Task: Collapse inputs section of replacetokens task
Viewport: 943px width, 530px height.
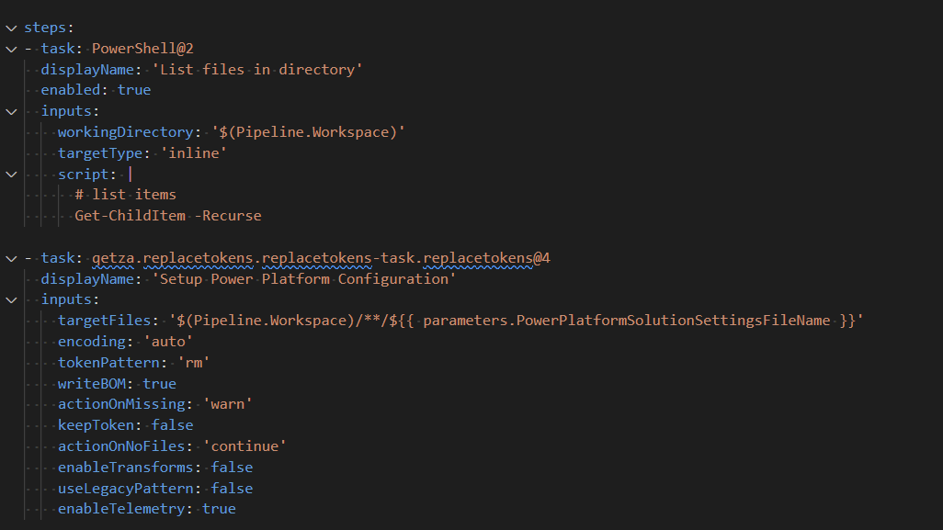Action: 11,299
